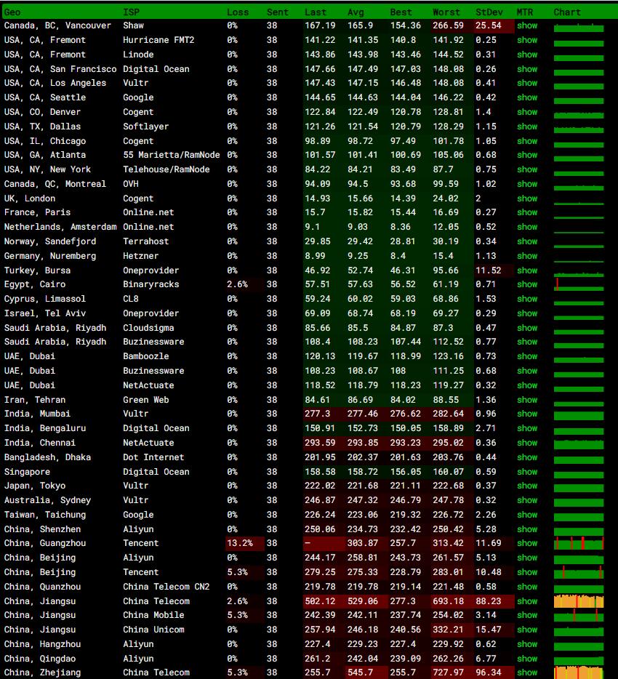Open MTR show link for Vancouver Shaw
The image size is (618, 679).
pos(527,25)
